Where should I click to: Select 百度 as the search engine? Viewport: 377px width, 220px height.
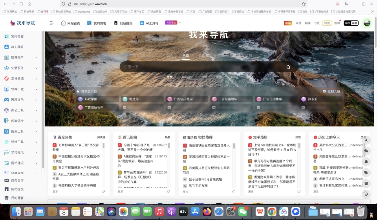pyautogui.click(x=169, y=77)
